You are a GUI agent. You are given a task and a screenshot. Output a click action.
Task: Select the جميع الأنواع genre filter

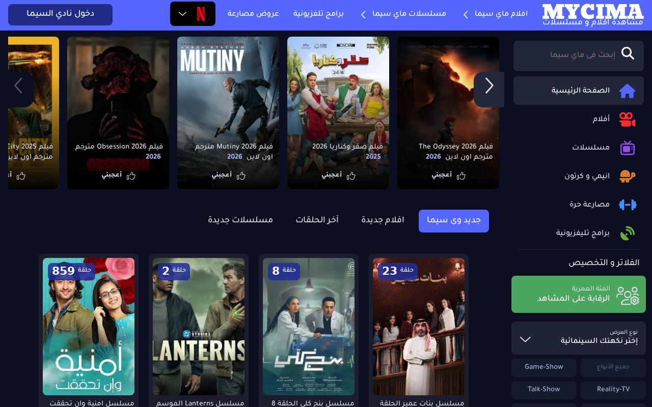pyautogui.click(x=613, y=367)
